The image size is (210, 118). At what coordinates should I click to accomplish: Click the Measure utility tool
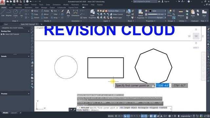[181, 13]
